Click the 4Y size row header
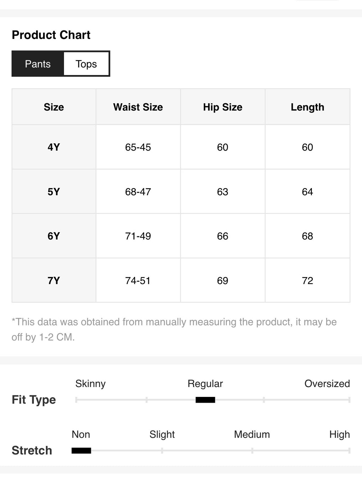 [x=54, y=147]
